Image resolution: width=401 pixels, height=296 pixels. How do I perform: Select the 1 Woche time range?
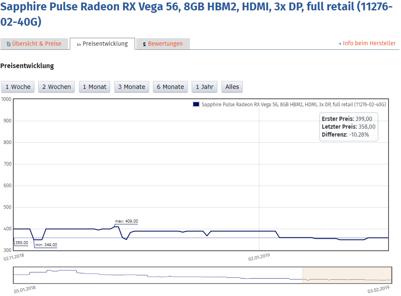[17, 86]
